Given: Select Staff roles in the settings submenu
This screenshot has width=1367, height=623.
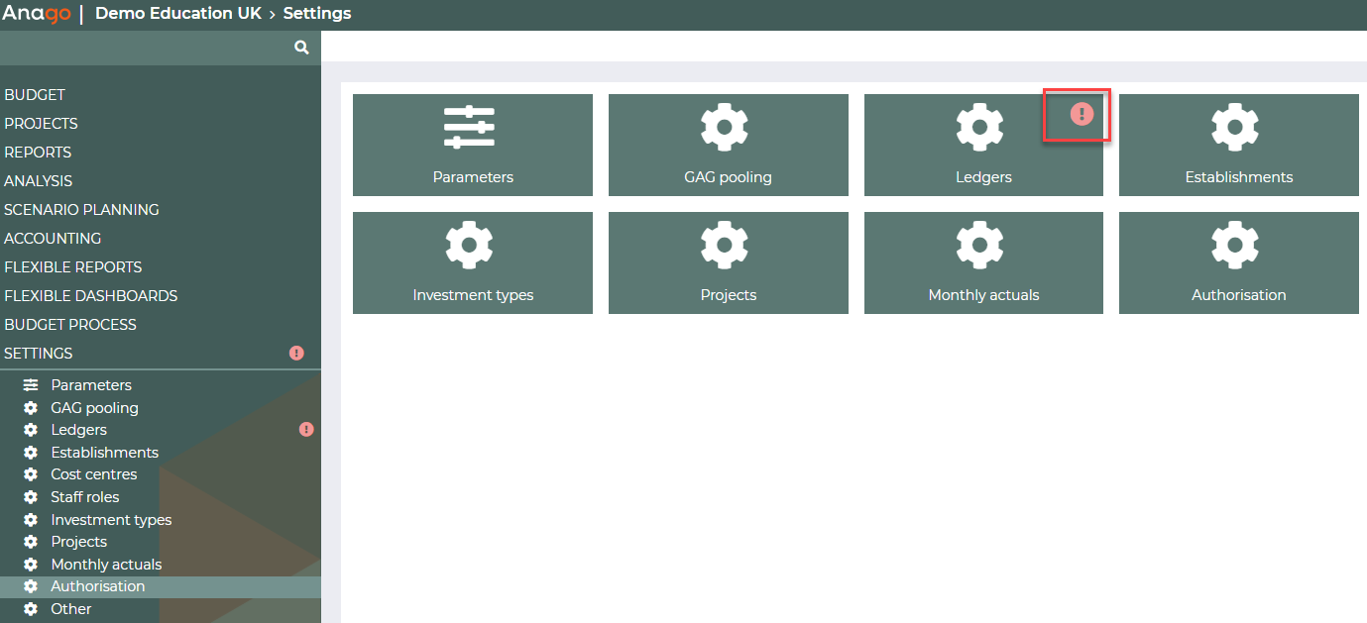Looking at the screenshot, I should coord(85,497).
